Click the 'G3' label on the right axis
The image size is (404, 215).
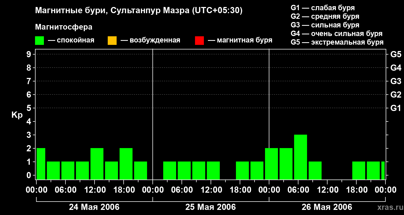[396, 81]
